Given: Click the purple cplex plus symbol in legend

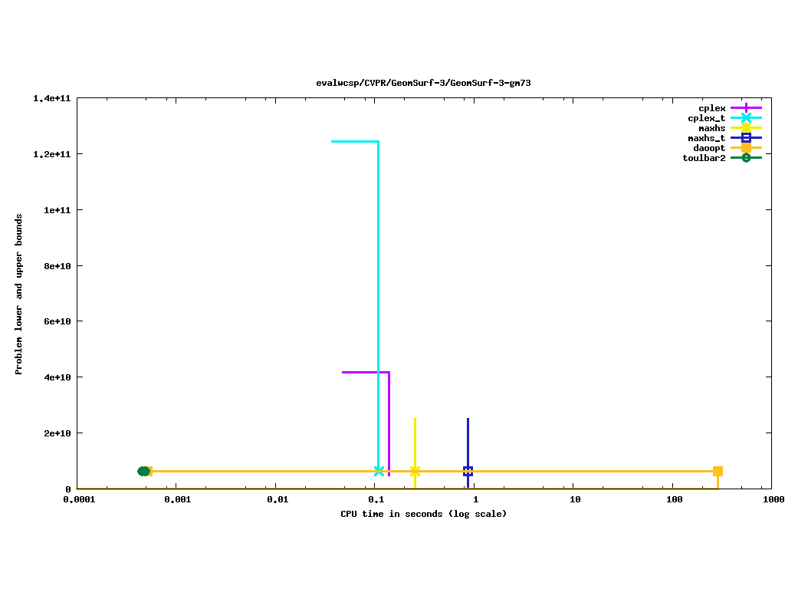Looking at the screenshot, I should (746, 108).
